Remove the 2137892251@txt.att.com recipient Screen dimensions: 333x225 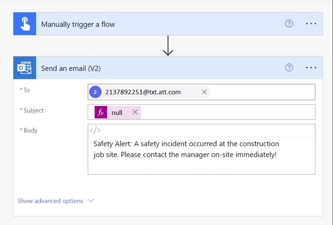point(204,92)
